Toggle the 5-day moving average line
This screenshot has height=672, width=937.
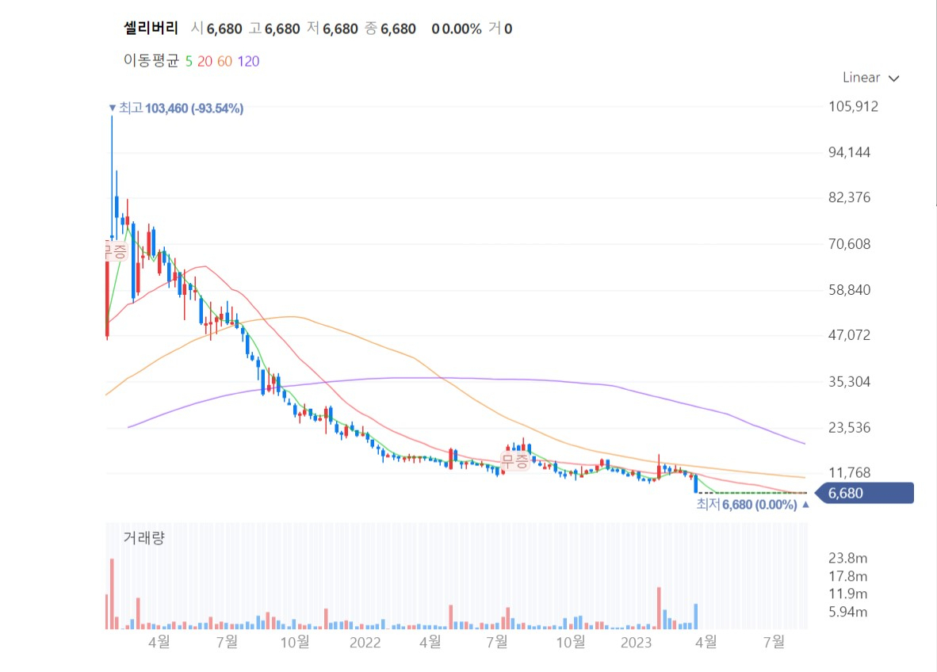pos(189,61)
